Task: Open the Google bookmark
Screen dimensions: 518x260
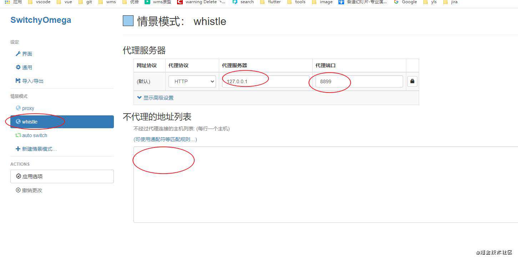Action: tap(405, 2)
